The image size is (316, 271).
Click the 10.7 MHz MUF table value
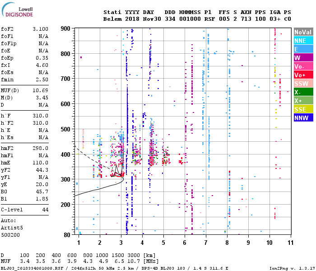pyautogui.click(x=134, y=262)
